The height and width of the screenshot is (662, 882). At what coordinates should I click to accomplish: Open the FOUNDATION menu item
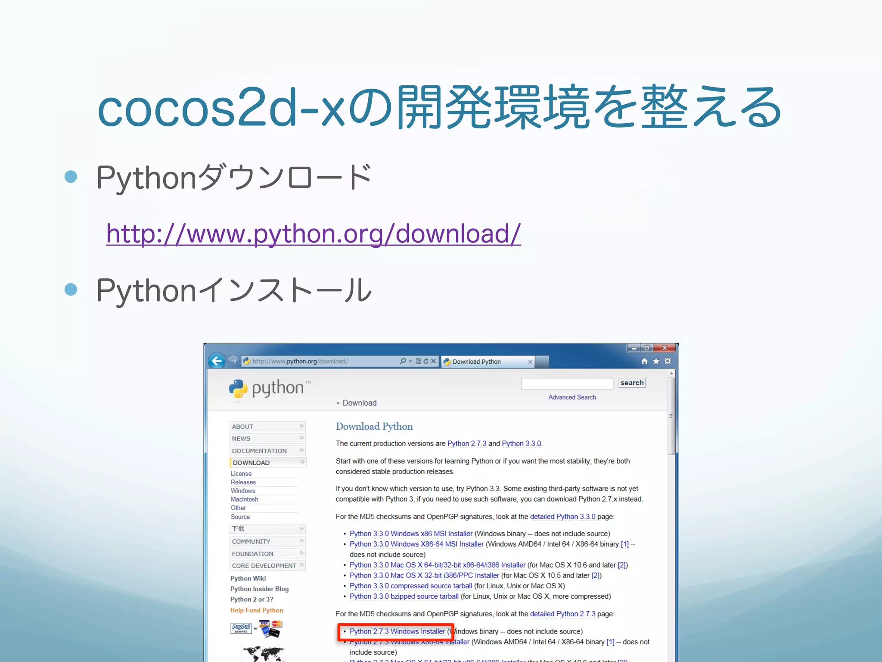click(267, 553)
